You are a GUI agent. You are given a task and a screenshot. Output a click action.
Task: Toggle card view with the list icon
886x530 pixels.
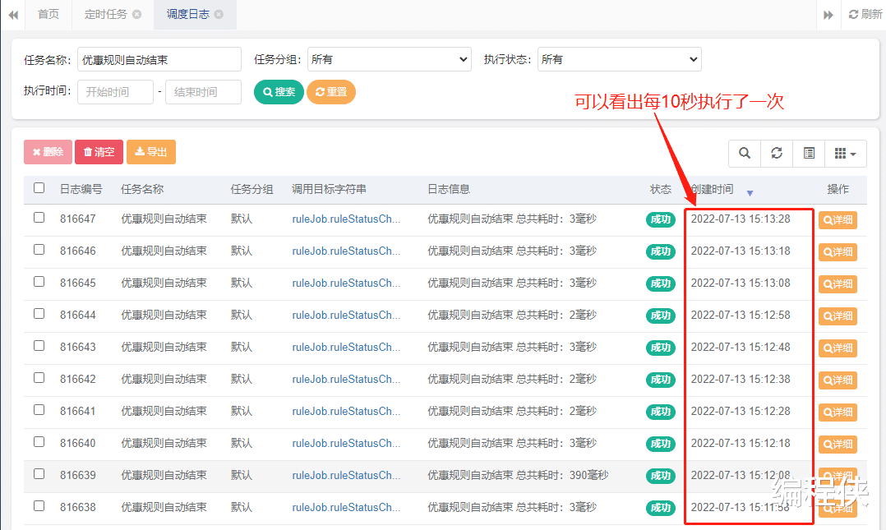point(809,153)
